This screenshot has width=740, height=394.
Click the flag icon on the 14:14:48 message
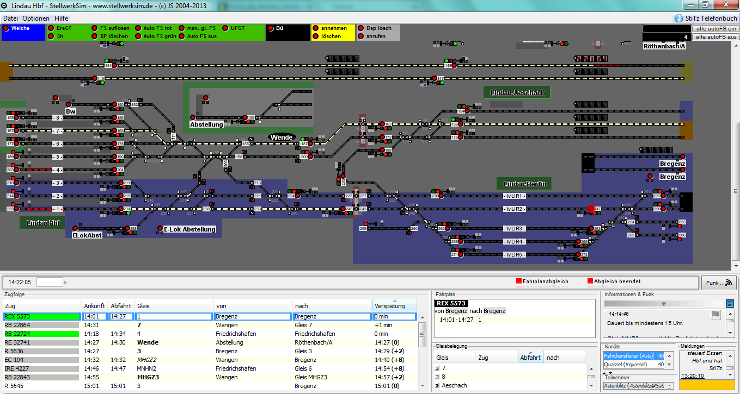tap(715, 314)
